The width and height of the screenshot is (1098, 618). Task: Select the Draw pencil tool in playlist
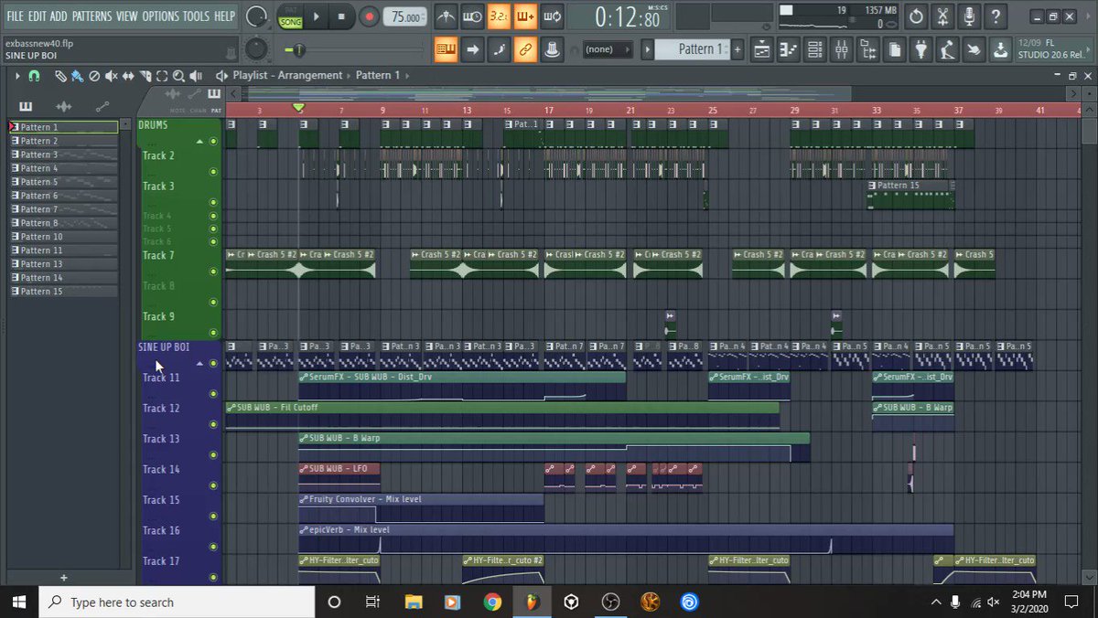(60, 76)
